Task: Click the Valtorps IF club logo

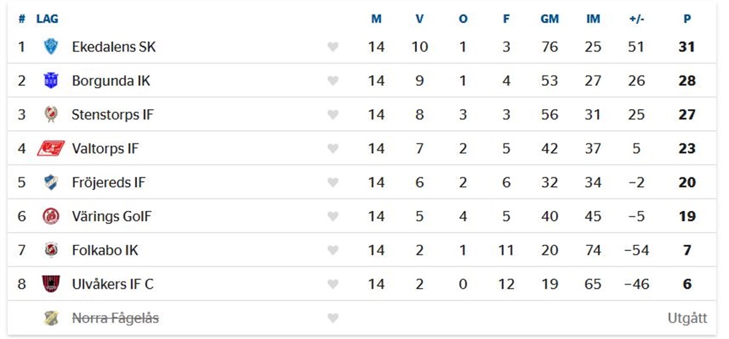Action: (51, 148)
